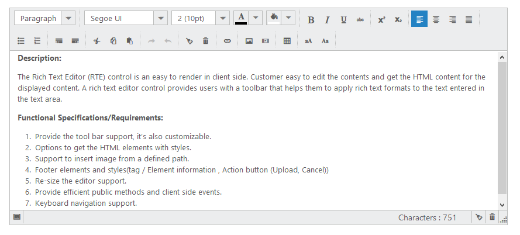This screenshot has height=235, width=520.
Task: Open the 2 (10pt) font size dropdown
Action: tap(222, 18)
